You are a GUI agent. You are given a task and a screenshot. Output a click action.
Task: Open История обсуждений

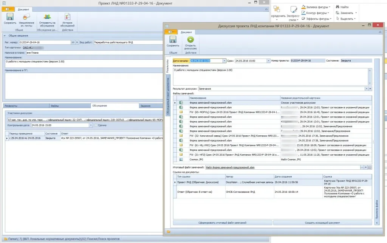[x=68, y=17]
